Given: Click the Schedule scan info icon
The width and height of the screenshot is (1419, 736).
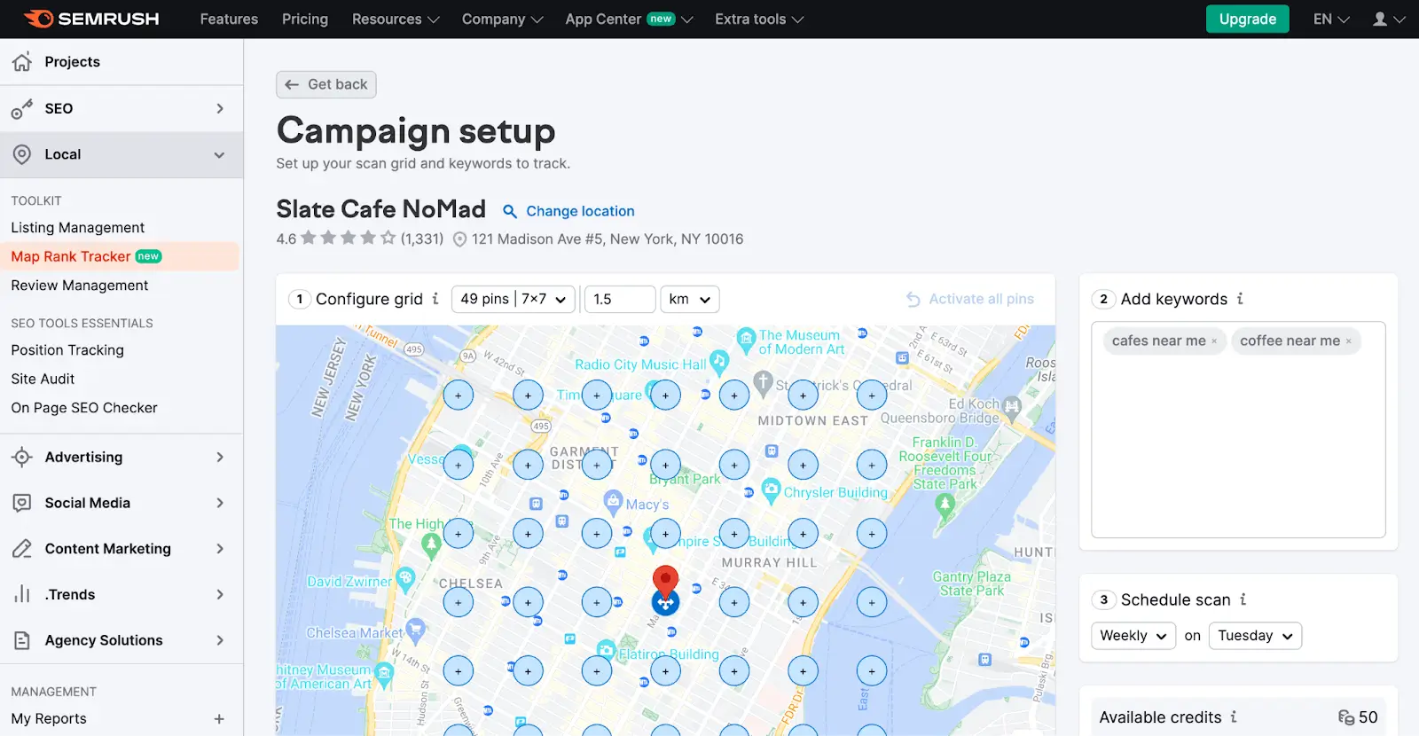Looking at the screenshot, I should 1243,599.
